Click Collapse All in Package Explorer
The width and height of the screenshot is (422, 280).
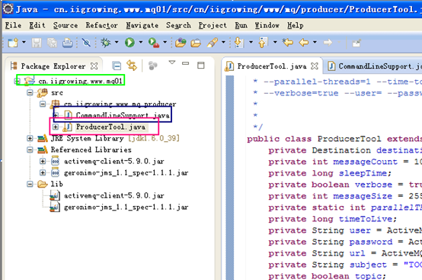pyautogui.click(x=117, y=66)
